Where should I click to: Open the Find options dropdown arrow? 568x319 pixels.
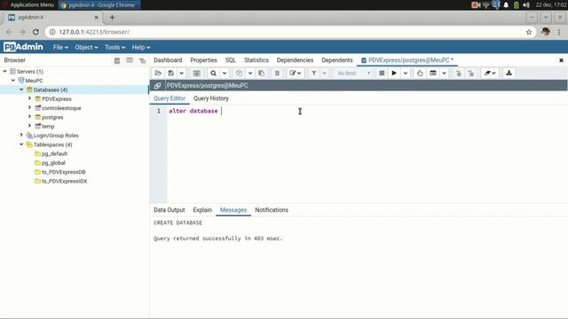pyautogui.click(x=225, y=73)
